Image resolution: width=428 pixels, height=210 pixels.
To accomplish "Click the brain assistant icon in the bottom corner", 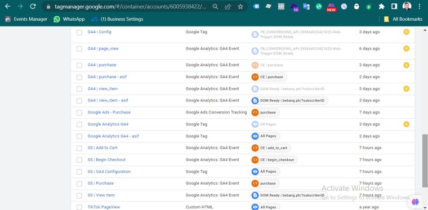I will coord(415,202).
